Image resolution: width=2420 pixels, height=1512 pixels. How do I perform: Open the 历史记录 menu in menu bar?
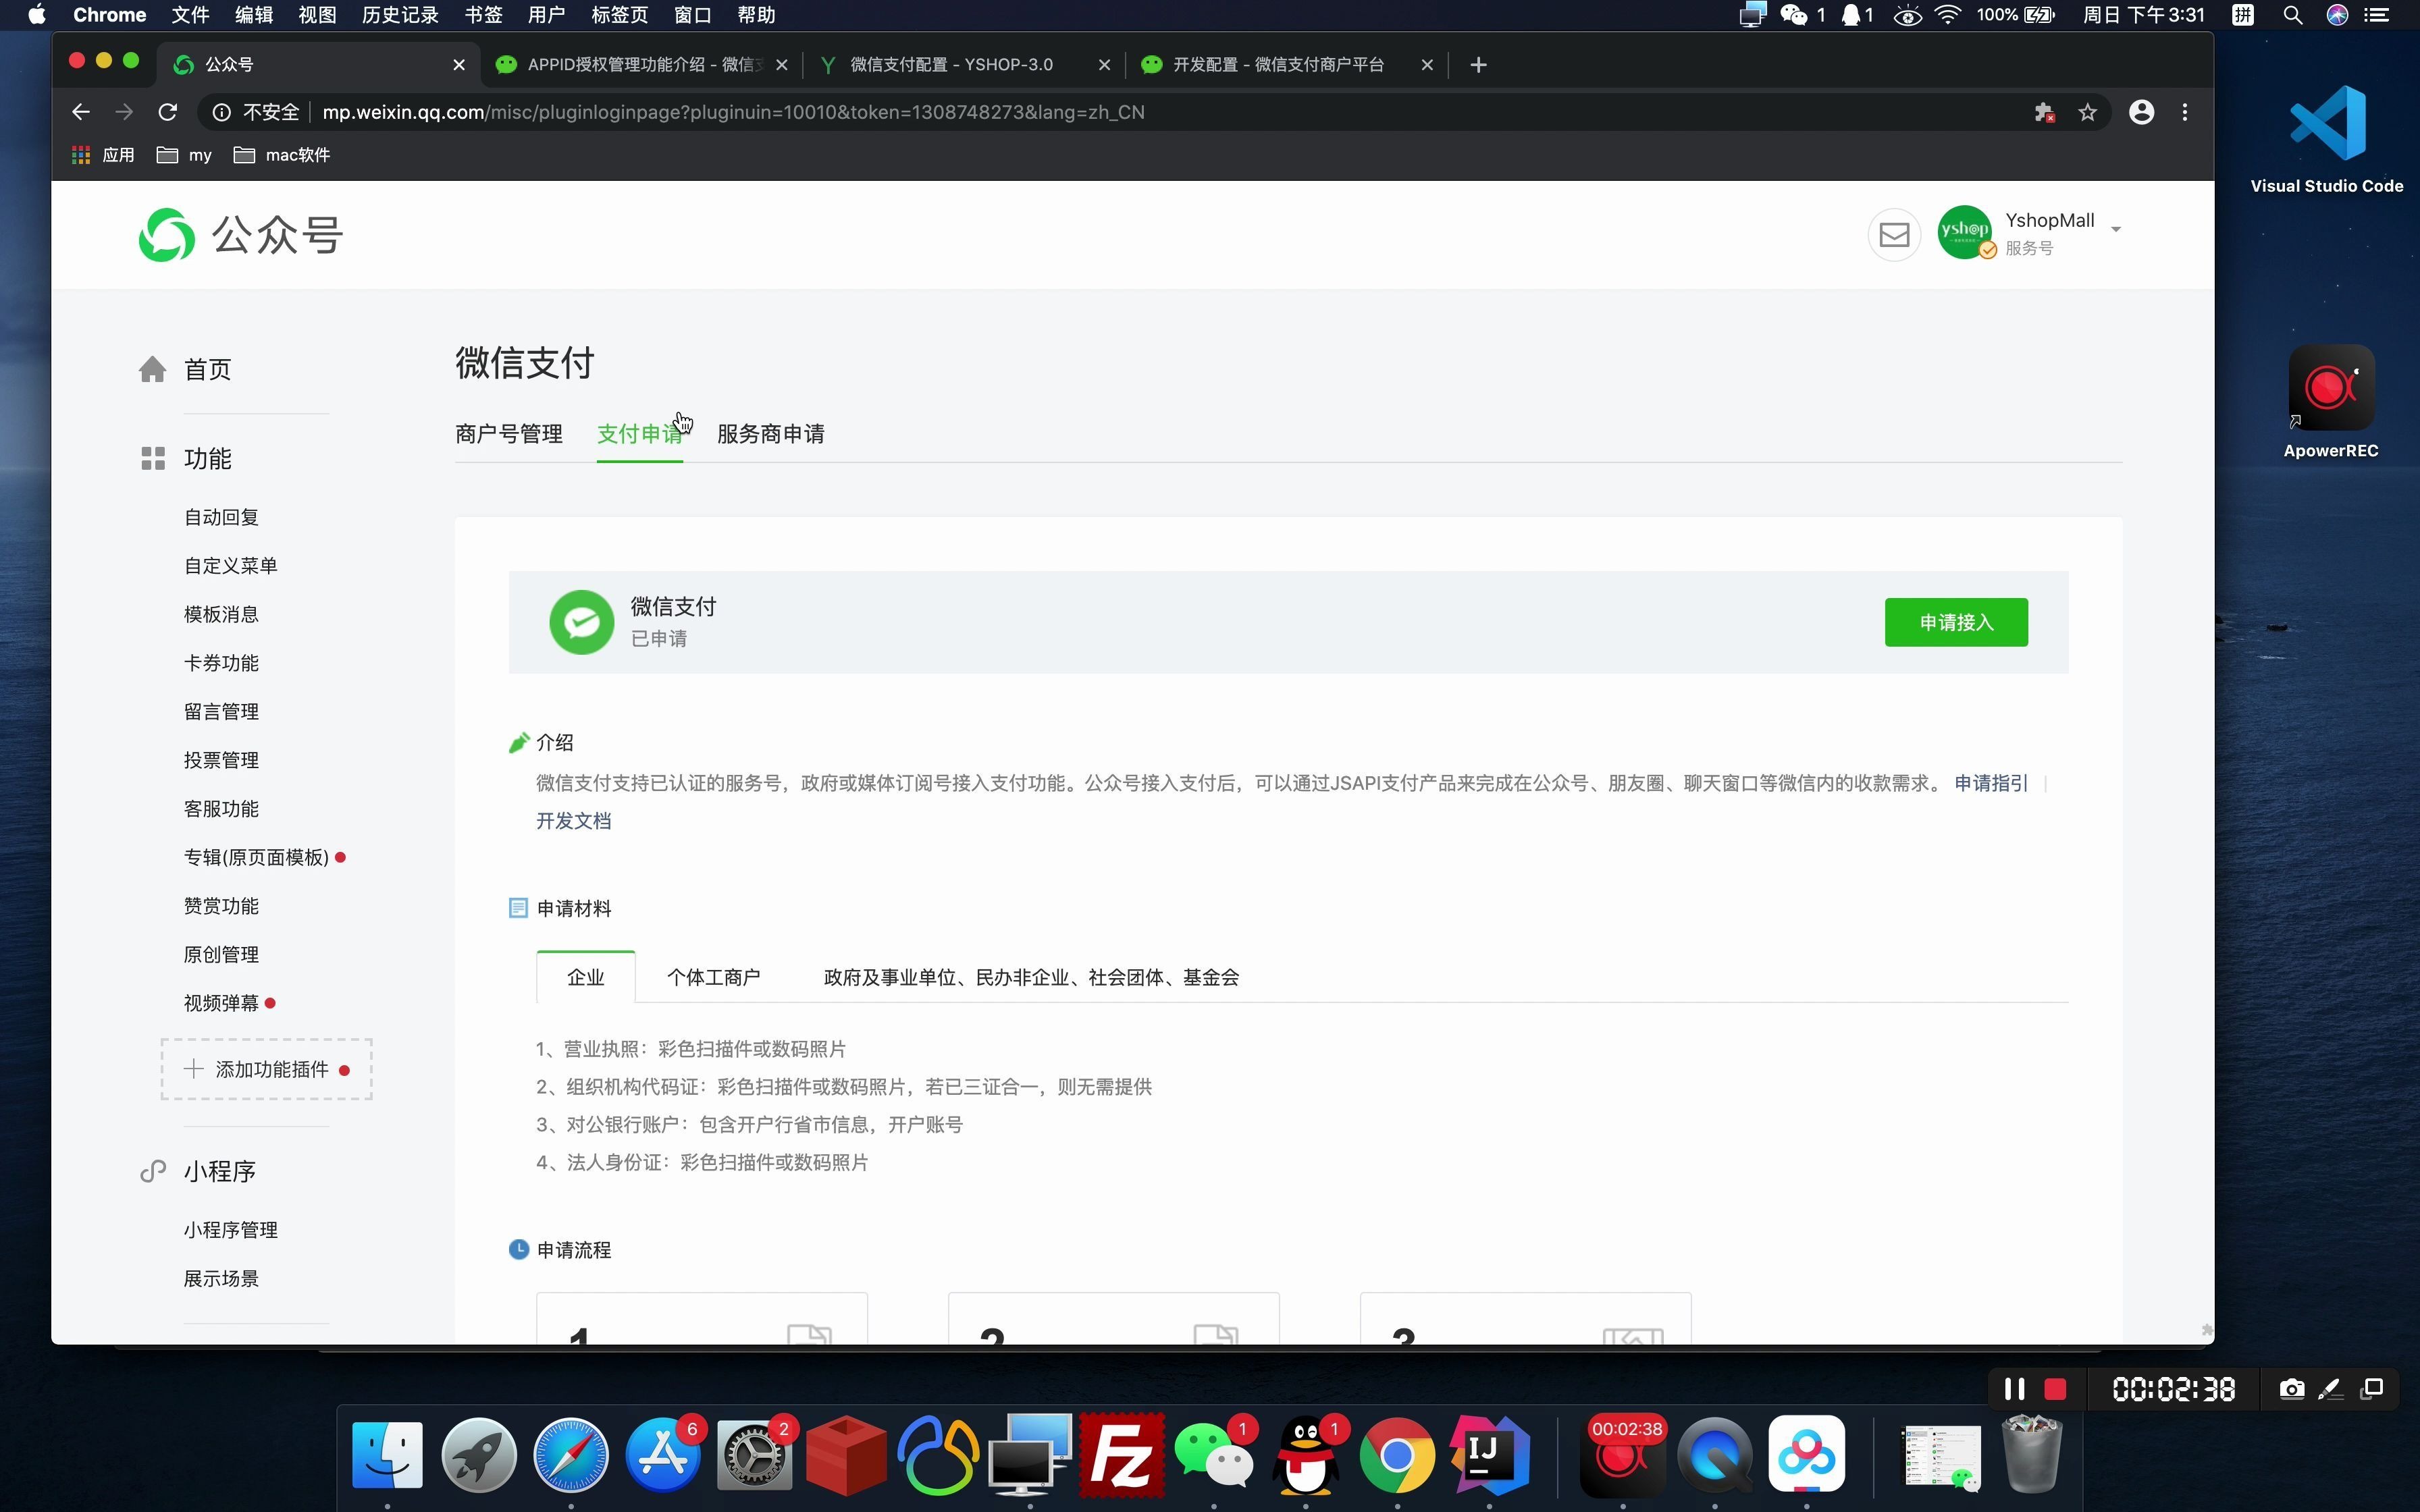pos(400,15)
